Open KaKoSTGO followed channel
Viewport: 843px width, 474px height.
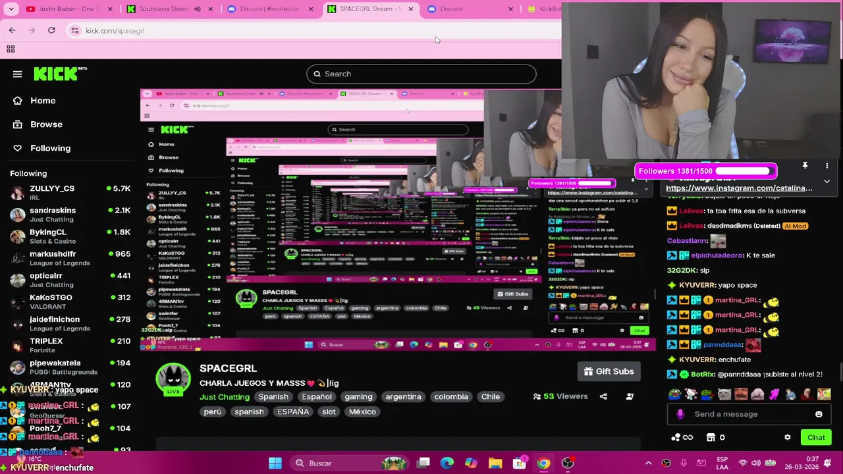click(x=69, y=302)
